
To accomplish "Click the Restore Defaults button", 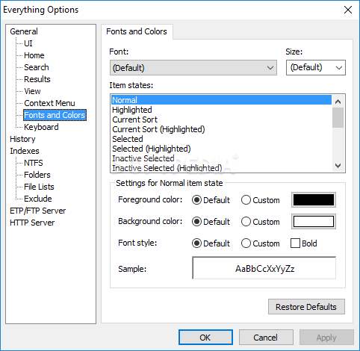I will coord(306,307).
